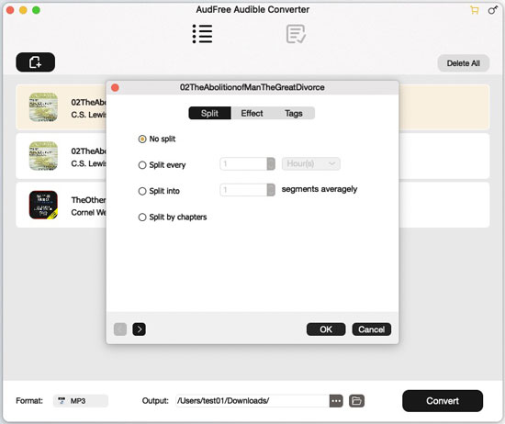The height and width of the screenshot is (424, 505).
Task: Click the disabled previous file arrow
Action: (x=120, y=329)
